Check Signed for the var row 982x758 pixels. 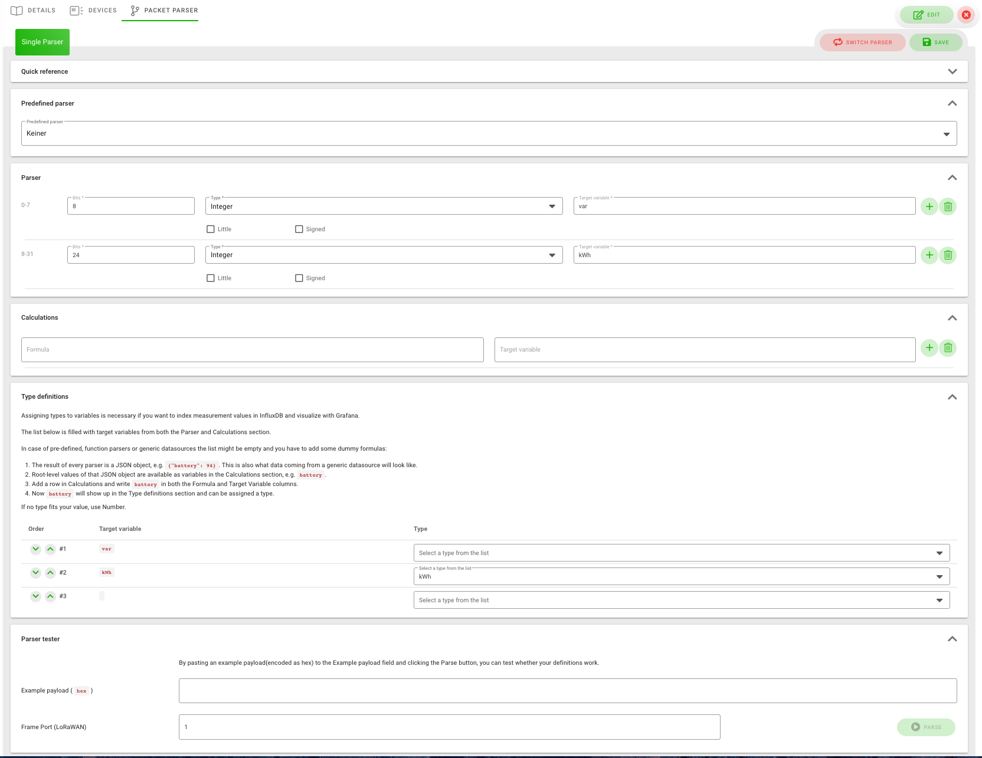299,229
